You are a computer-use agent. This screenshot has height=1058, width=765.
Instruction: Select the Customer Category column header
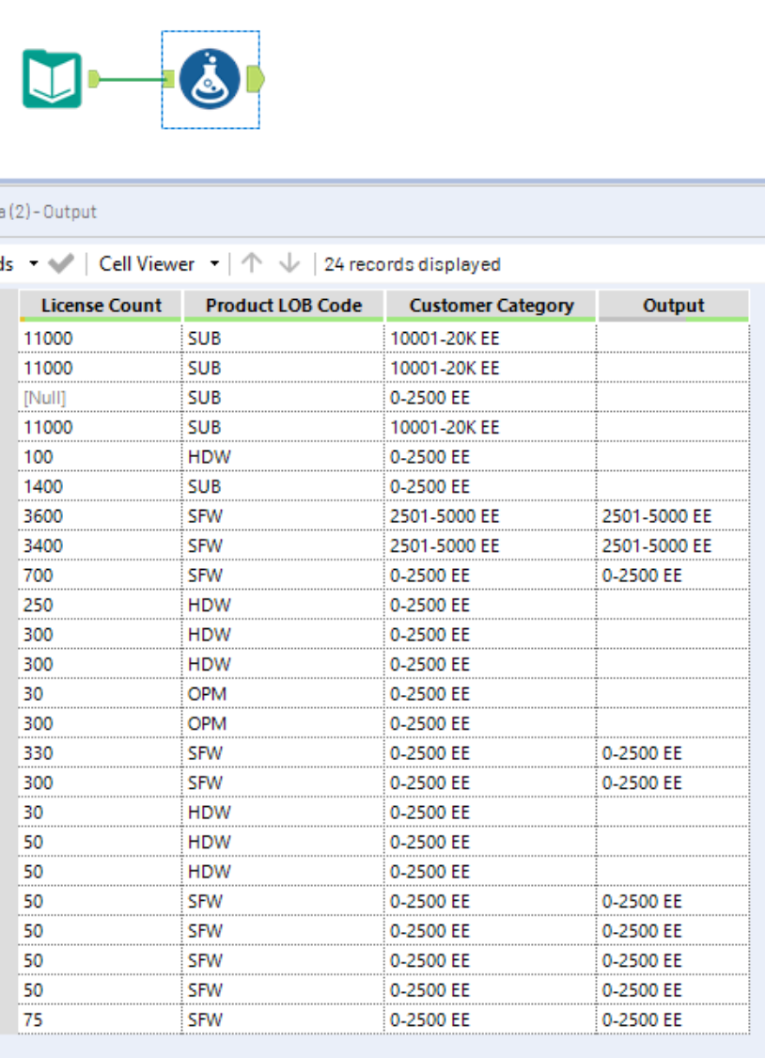(x=492, y=305)
